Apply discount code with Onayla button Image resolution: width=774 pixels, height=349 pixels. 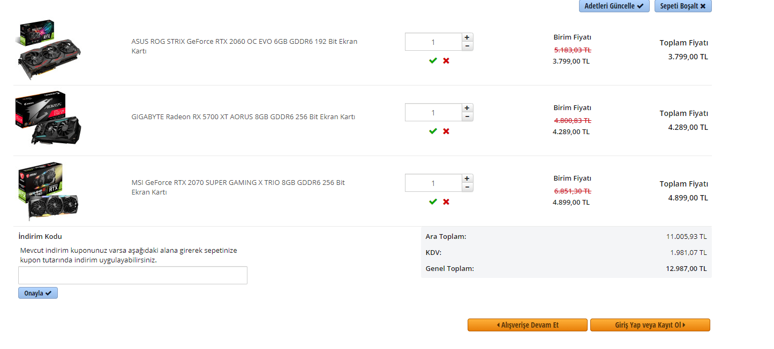[x=37, y=293]
